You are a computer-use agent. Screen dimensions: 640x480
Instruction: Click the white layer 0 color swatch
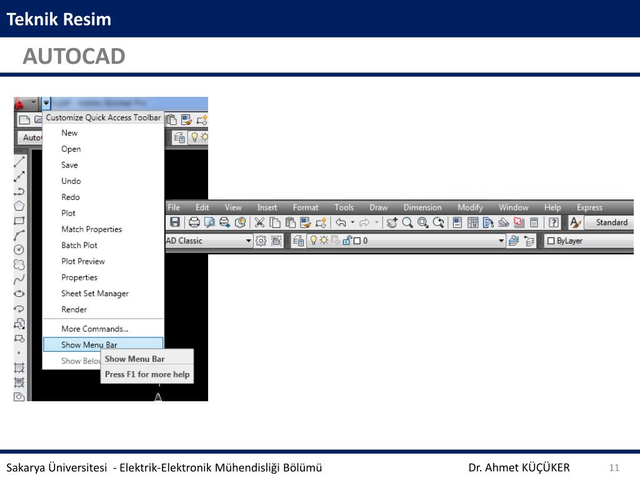coord(357,241)
